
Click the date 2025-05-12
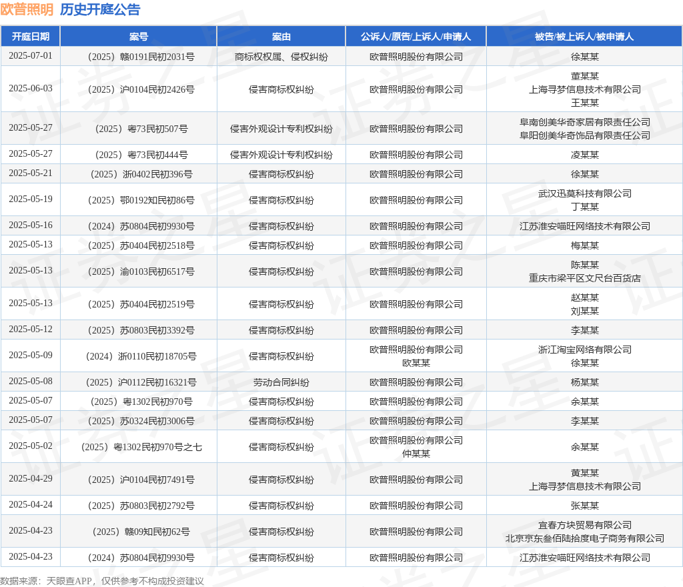click(x=31, y=330)
